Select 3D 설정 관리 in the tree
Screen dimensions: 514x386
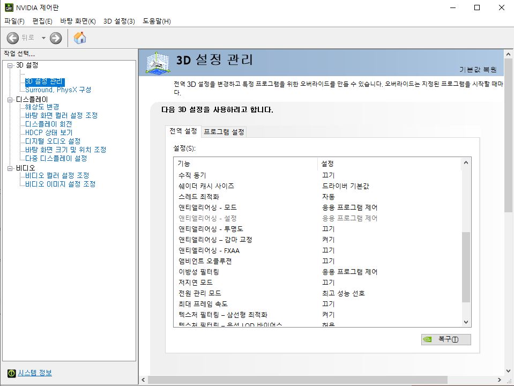[44, 81]
